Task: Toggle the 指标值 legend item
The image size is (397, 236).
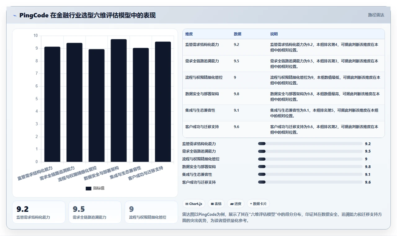Action: pyautogui.click(x=95, y=188)
